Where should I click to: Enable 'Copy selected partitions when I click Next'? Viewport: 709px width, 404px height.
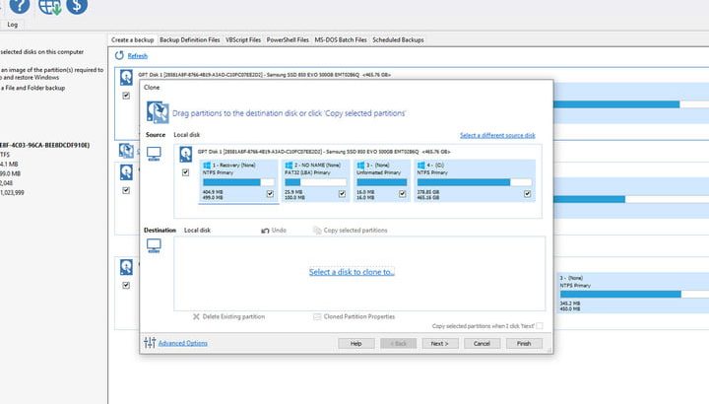(x=539, y=326)
